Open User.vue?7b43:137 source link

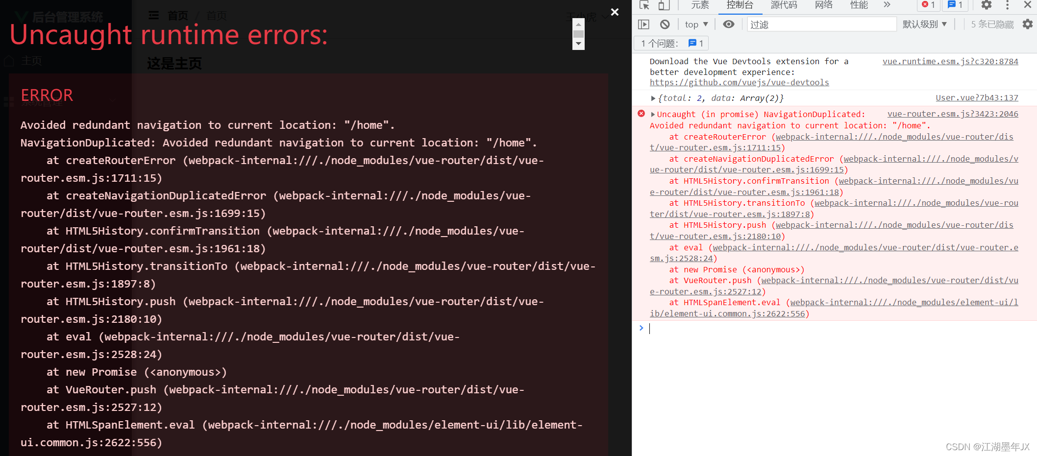coord(977,98)
